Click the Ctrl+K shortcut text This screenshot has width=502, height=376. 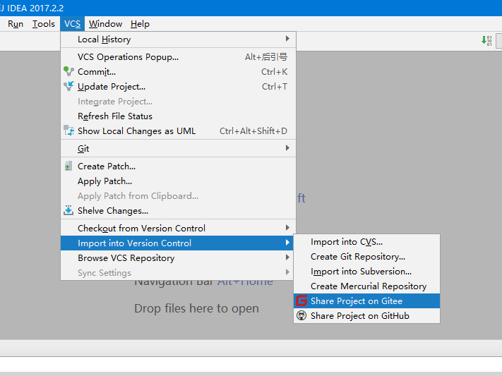(274, 72)
